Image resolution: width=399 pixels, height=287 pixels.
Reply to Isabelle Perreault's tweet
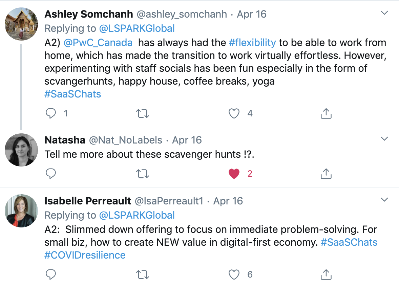51,274
